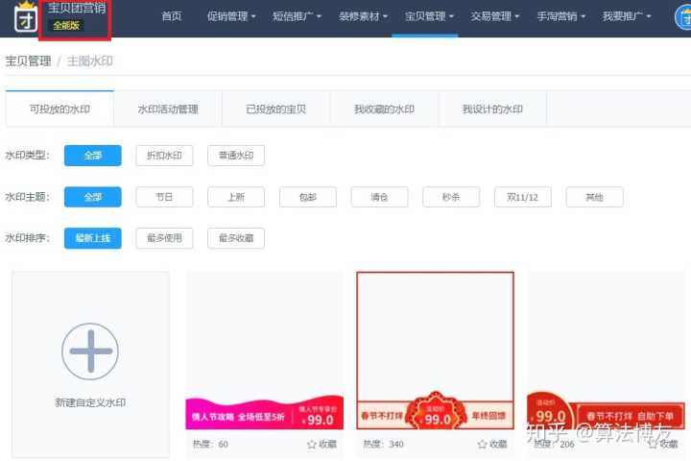The height and width of the screenshot is (461, 691).
Task: Click the 水印主题 label
Action: coord(27,197)
